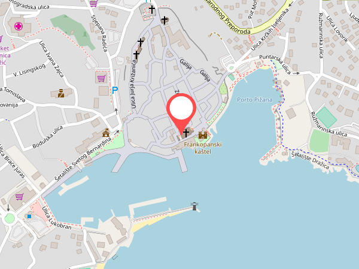Viewport: 359px width, 269px height.
Task: Select the Šetalište Dražica path label
Action: [x=310, y=160]
